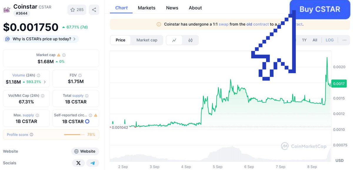Viewport: 353px width, 170px height.
Task: Toggle LOG scale on chart
Action: [329, 40]
